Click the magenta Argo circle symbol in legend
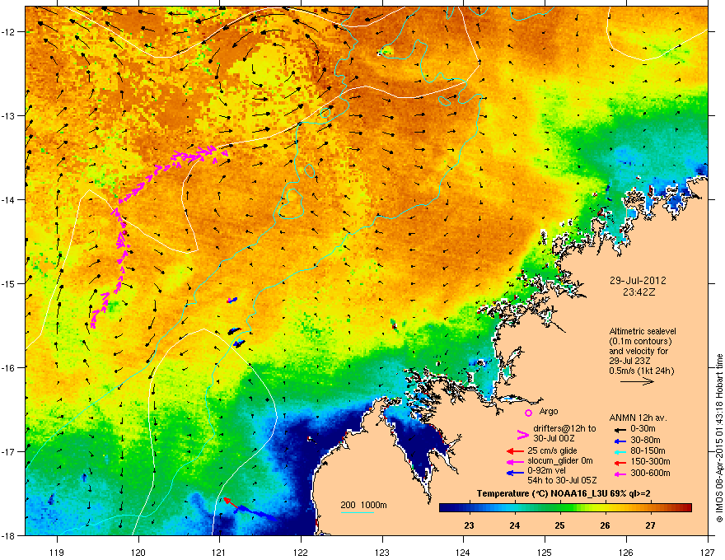The width and height of the screenshot is (725, 560). 528,413
